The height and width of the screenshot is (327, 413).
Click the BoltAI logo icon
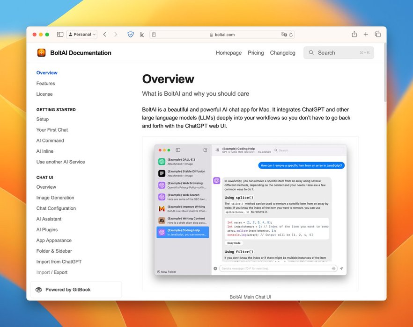click(x=41, y=53)
